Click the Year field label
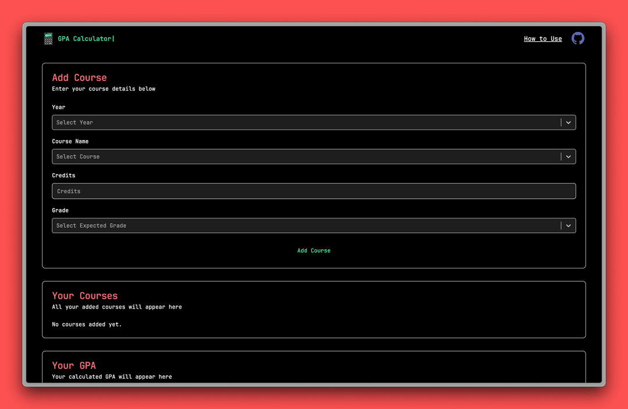628x409 pixels. (59, 107)
